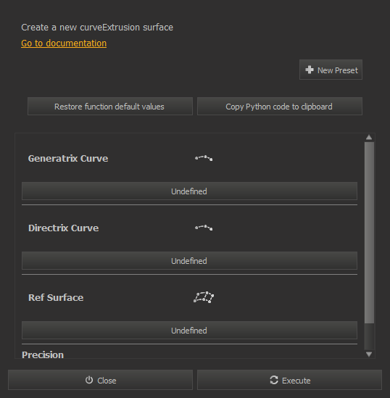Select the Directrix Curve picker icon
Viewport: 390px width, 398px height.
(x=204, y=228)
